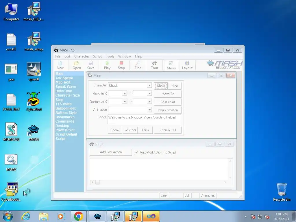Click the Show & Tell button
This screenshot has width=296, height=222.
(168, 130)
